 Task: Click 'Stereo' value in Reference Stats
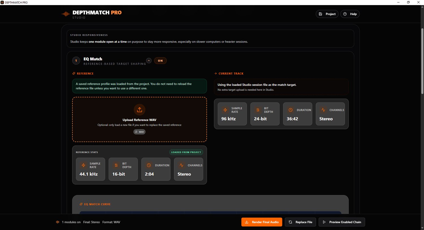[184, 174]
